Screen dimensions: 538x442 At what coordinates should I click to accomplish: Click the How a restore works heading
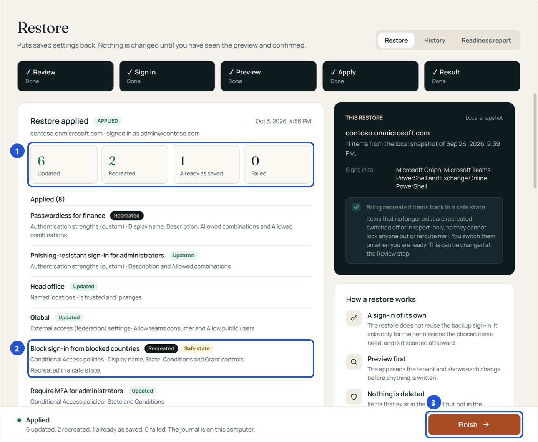(381, 299)
